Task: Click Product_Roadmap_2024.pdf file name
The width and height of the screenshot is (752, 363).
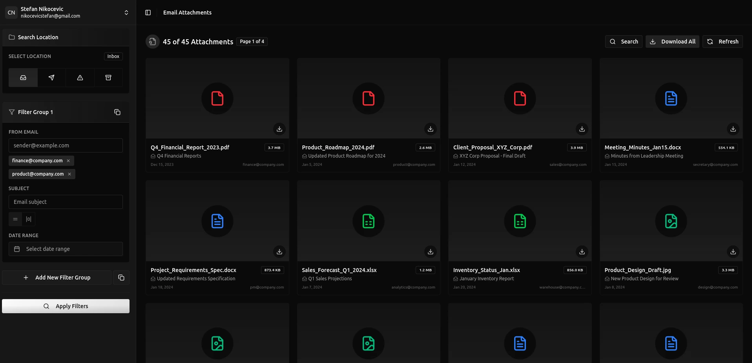Action: 338,147
